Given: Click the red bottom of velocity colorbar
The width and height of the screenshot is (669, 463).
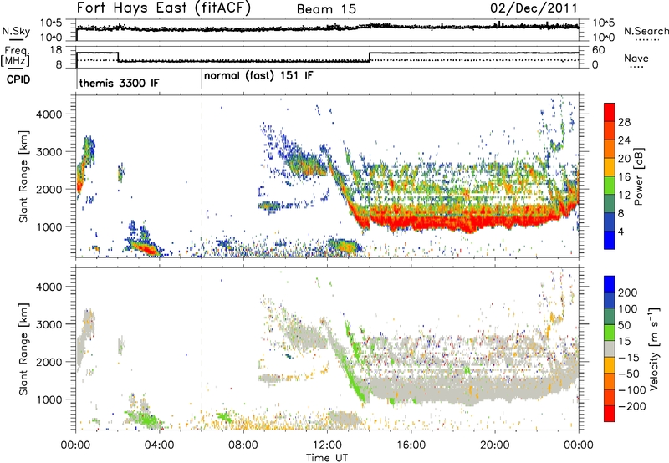Looking at the screenshot, I should pyautogui.click(x=610, y=414).
